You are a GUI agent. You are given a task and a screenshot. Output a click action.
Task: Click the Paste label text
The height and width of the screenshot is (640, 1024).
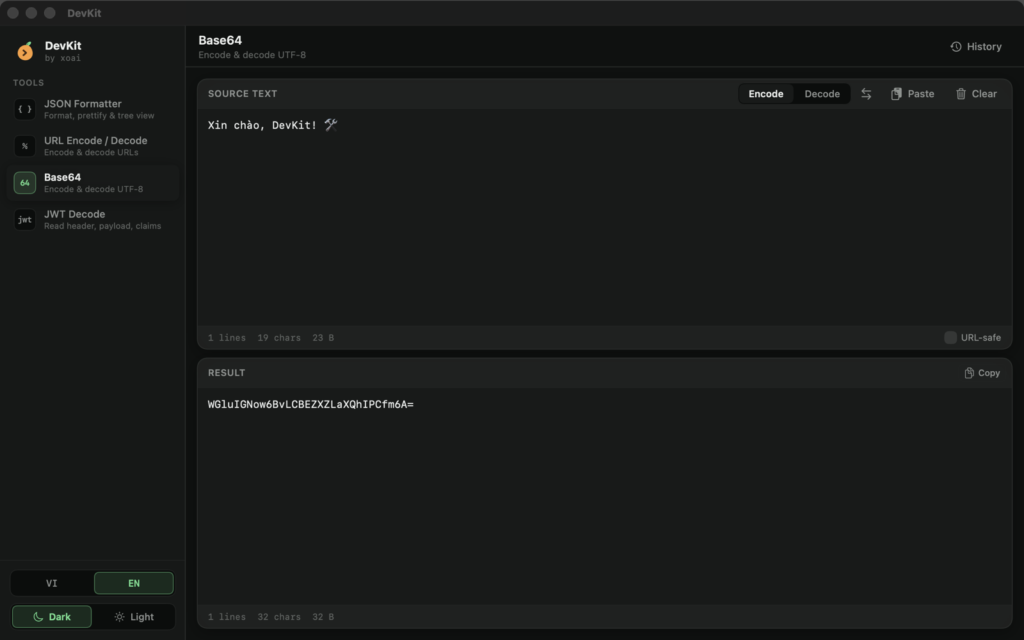[921, 94]
